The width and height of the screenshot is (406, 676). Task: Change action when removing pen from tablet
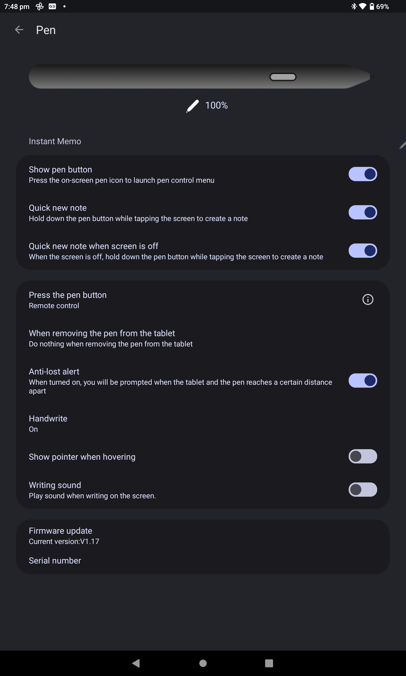(x=164, y=338)
